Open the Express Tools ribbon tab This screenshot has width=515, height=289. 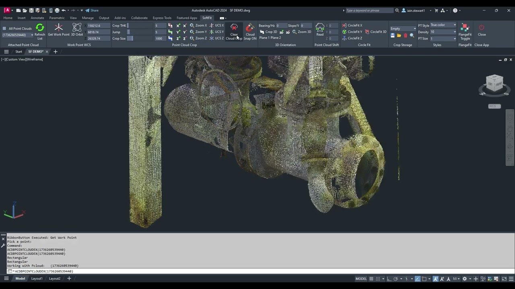coord(162,18)
